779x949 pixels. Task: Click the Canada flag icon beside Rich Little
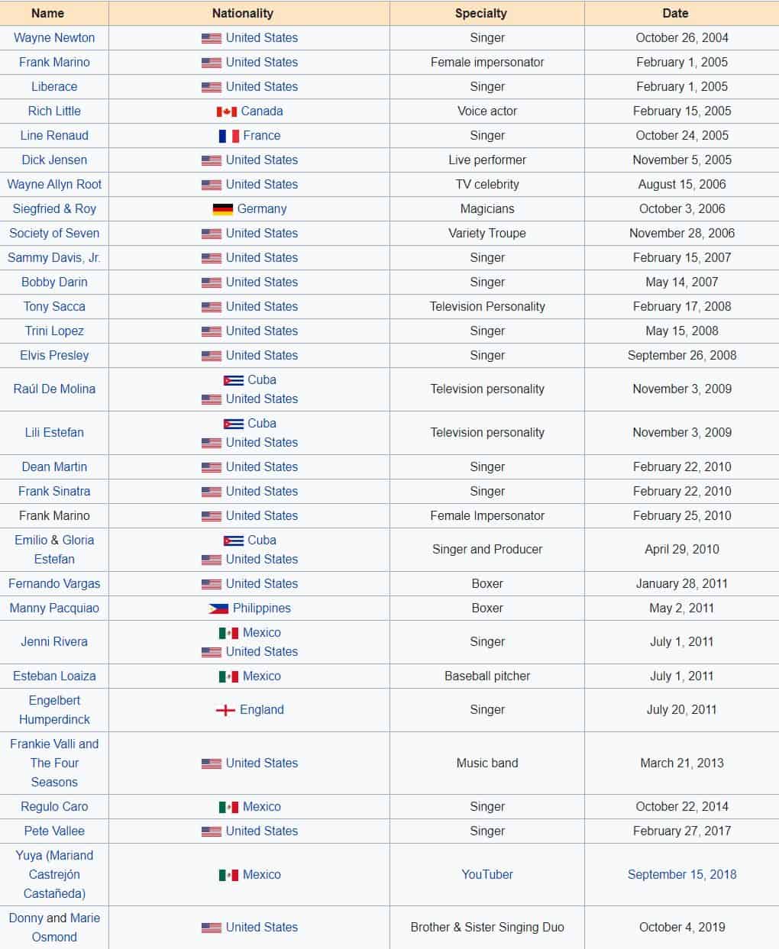226,111
